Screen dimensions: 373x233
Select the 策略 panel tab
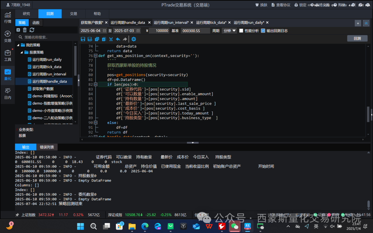coord(22,22)
